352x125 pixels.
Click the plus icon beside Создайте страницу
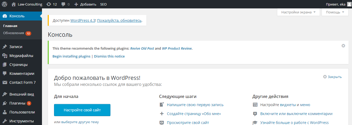point(162,114)
